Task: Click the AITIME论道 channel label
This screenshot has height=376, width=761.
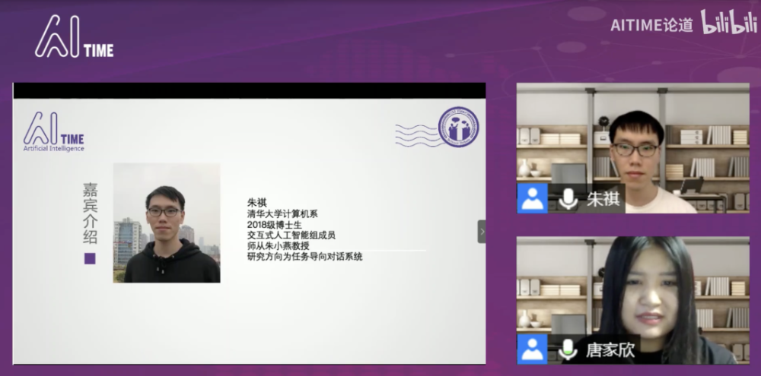Action: 651,24
